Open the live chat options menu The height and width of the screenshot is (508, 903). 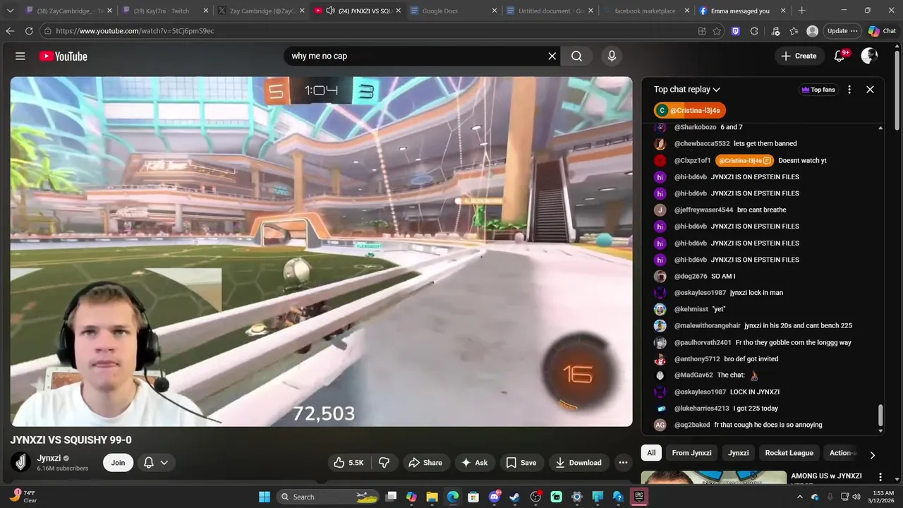[849, 90]
